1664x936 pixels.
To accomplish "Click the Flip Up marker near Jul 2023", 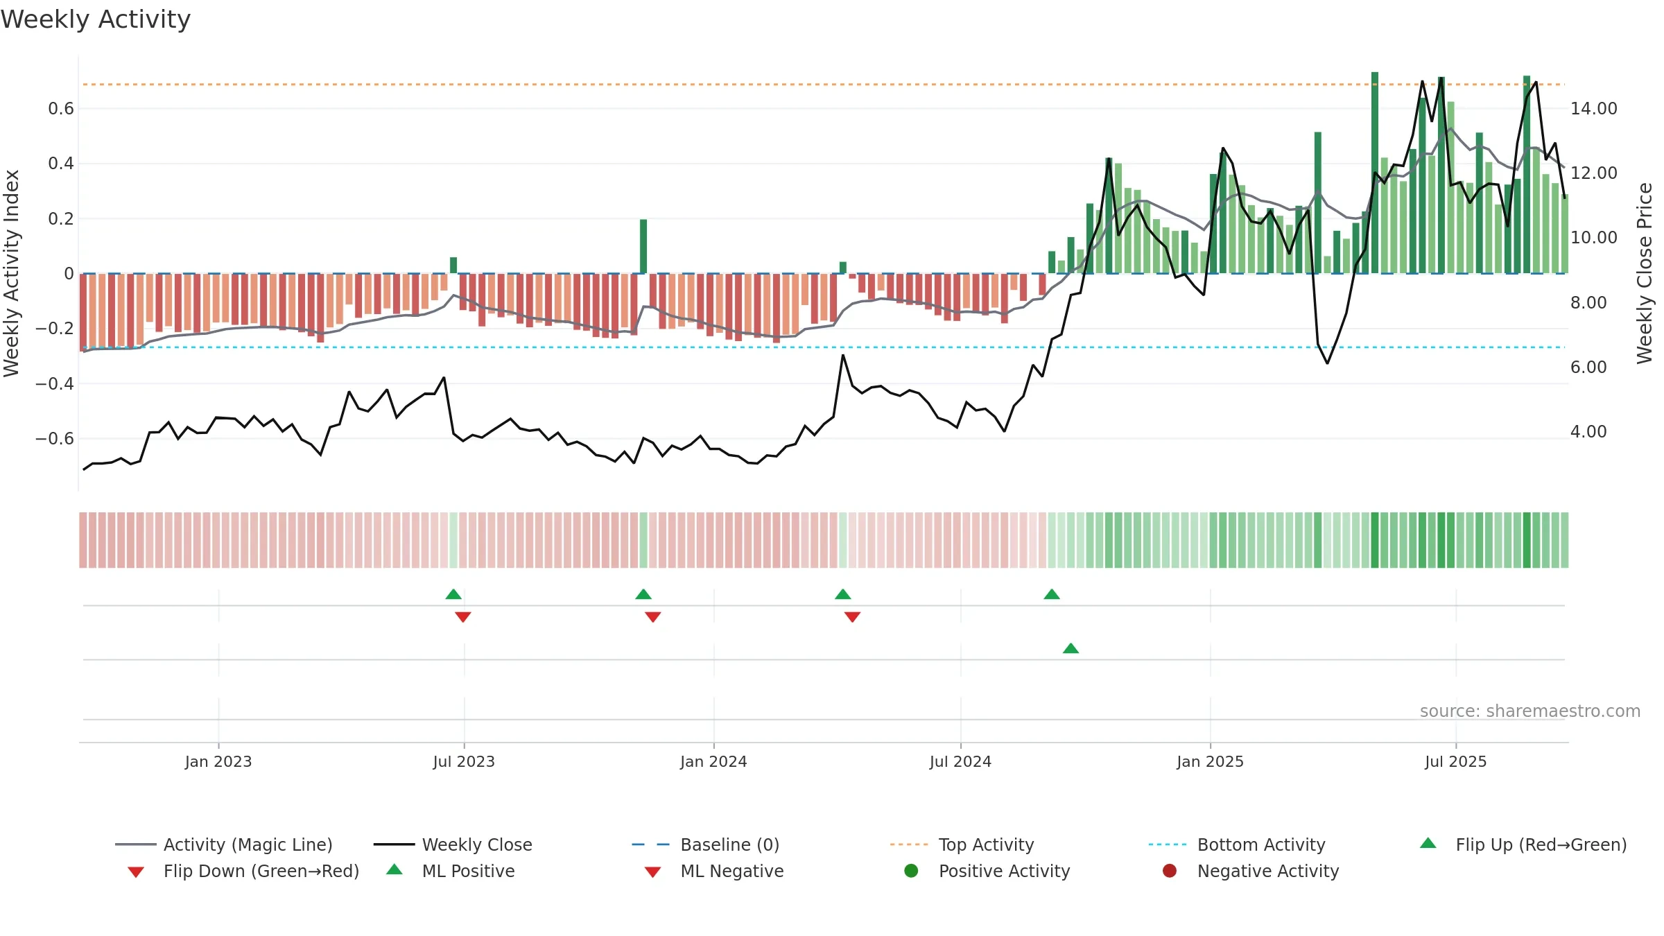I will (453, 594).
